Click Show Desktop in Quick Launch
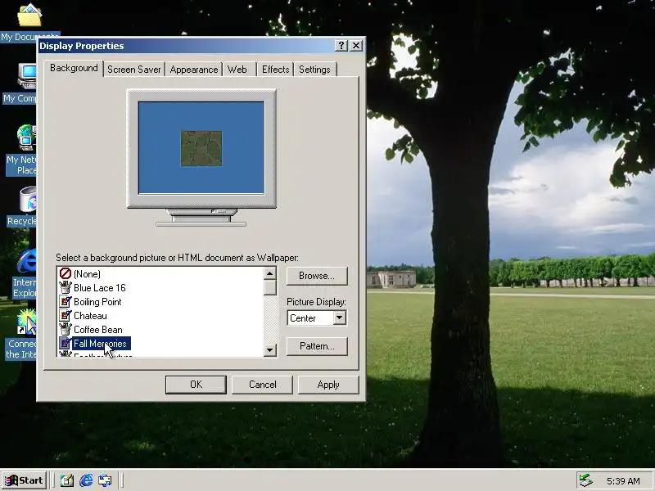The image size is (655, 491). (67, 480)
